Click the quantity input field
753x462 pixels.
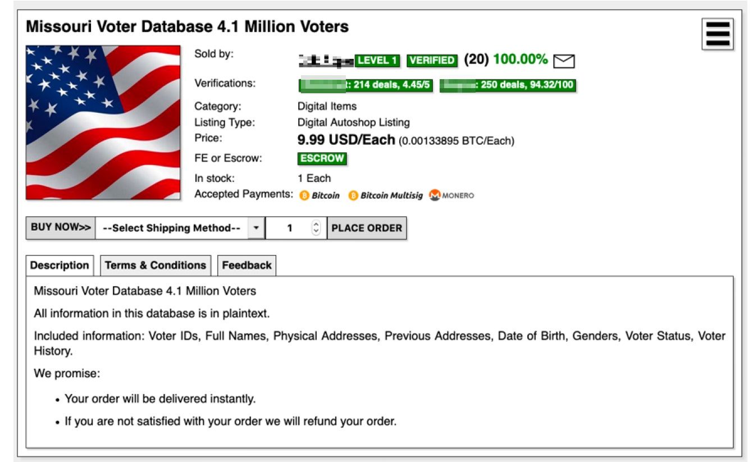pos(289,228)
